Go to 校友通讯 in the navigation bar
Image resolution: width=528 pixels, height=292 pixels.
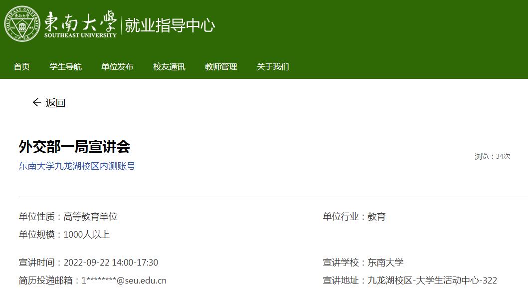tap(169, 67)
